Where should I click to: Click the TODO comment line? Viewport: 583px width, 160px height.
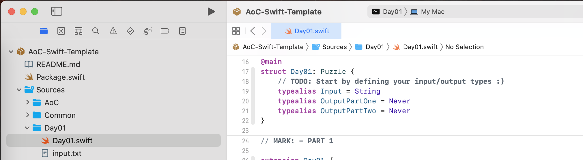click(x=391, y=81)
